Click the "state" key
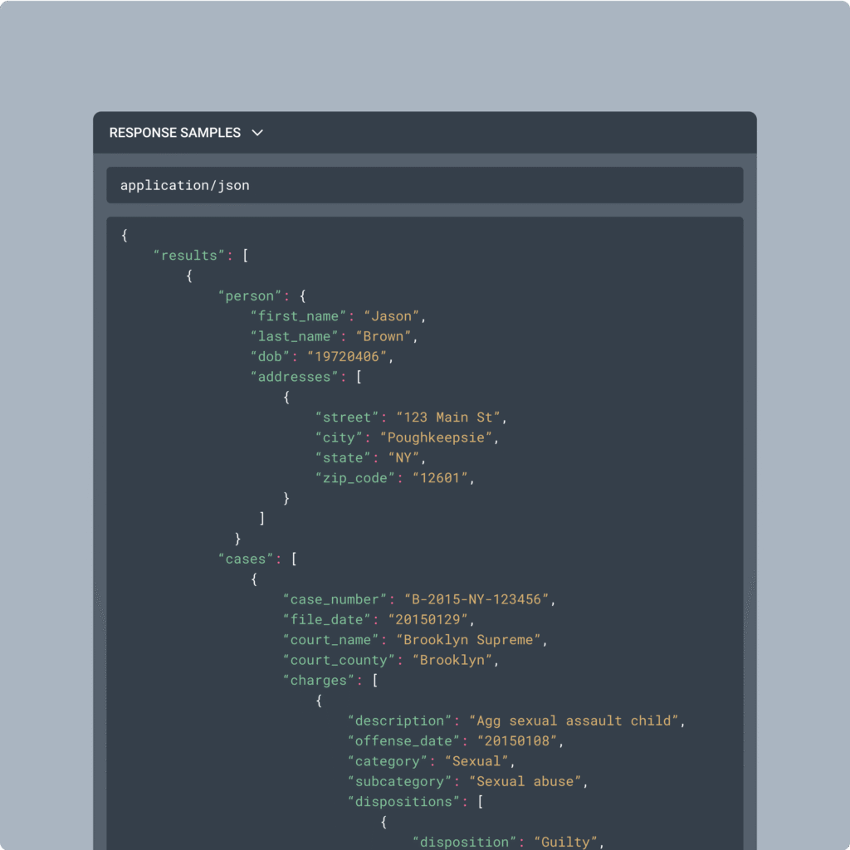Image resolution: width=850 pixels, height=850 pixels. (x=343, y=457)
